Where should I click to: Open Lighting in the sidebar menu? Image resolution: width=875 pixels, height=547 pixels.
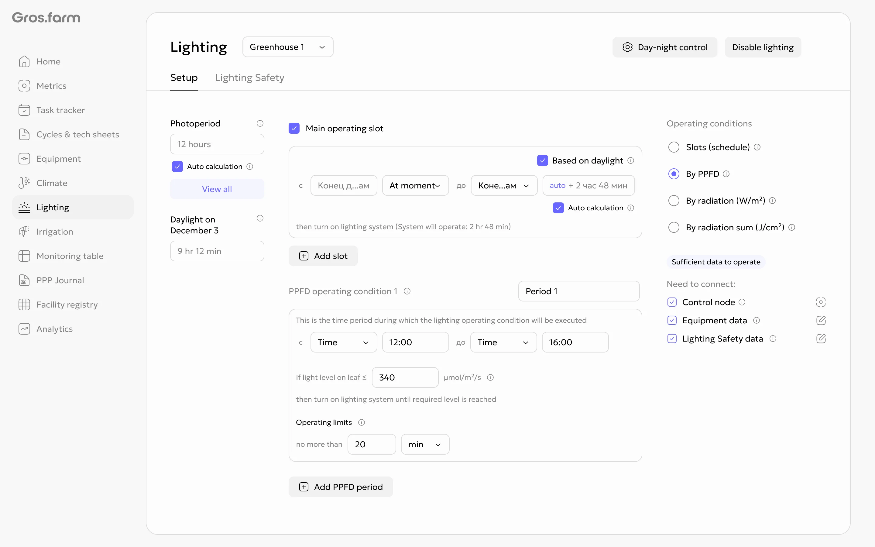(x=73, y=207)
